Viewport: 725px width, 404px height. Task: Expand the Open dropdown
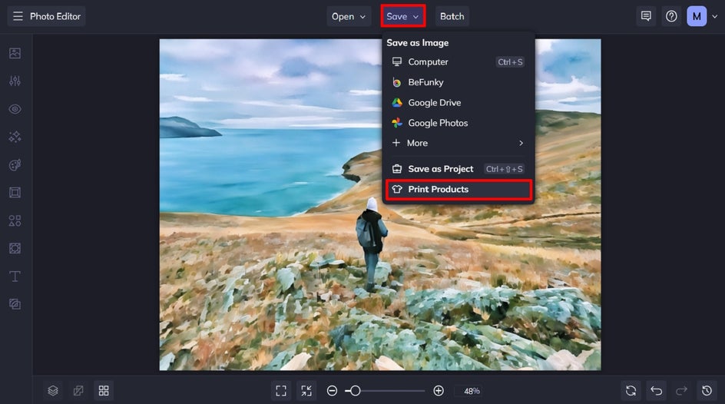click(349, 16)
